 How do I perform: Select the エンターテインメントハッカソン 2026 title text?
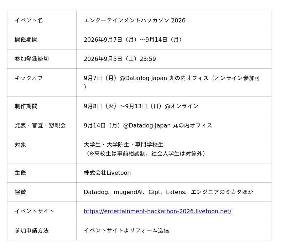[x=135, y=20]
